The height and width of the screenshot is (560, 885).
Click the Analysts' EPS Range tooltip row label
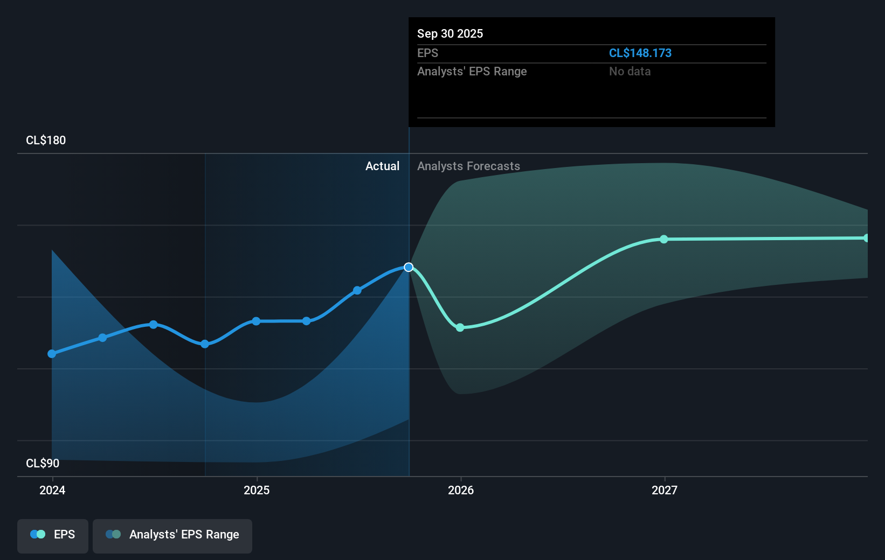click(x=472, y=71)
